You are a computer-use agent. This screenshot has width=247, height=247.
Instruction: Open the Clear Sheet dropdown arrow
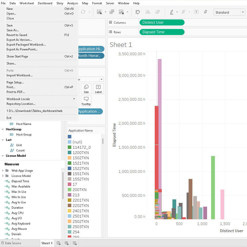click(x=127, y=12)
